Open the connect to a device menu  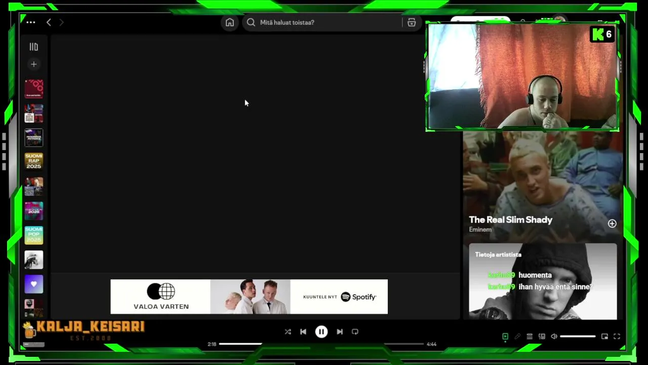tap(542, 336)
